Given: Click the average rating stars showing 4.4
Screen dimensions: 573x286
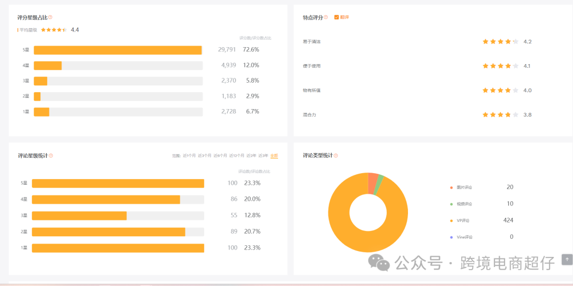Looking at the screenshot, I should (54, 30).
